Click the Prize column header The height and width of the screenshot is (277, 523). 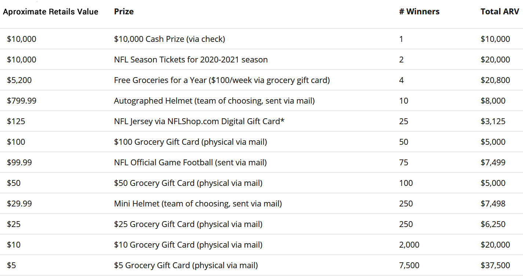[x=124, y=11]
